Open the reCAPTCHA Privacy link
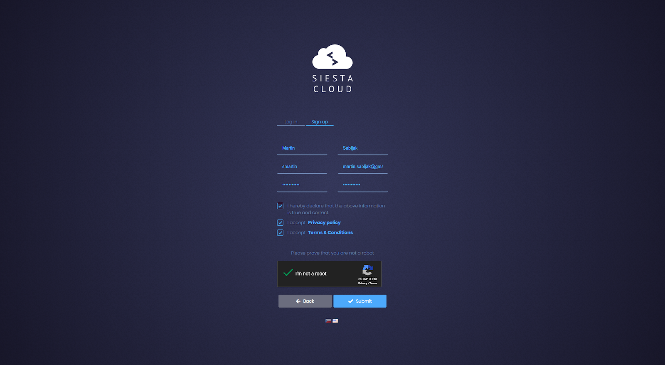Screen dimensions: 665x365 point(362,284)
